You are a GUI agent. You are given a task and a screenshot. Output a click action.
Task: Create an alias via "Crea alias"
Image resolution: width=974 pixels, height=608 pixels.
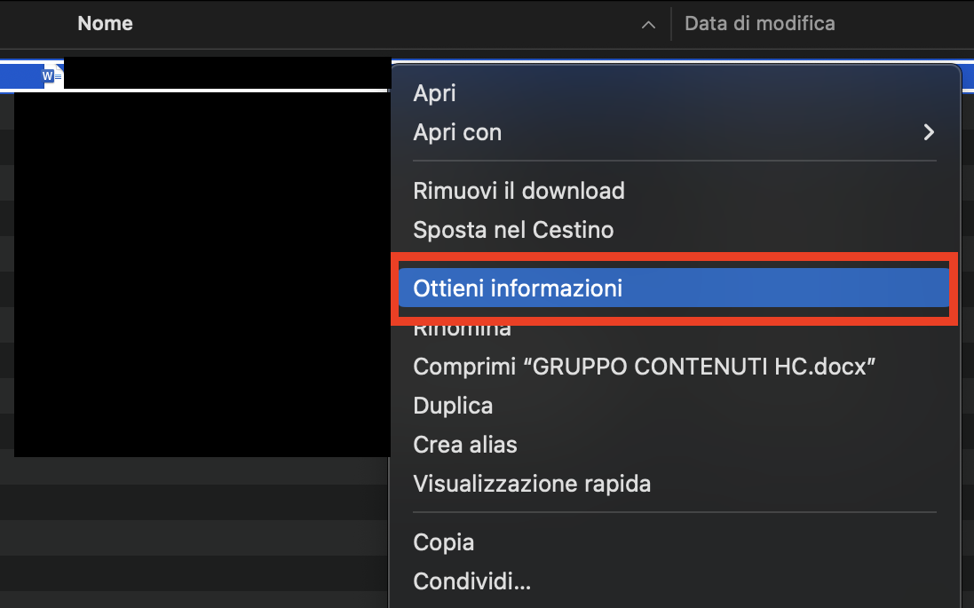coord(465,444)
